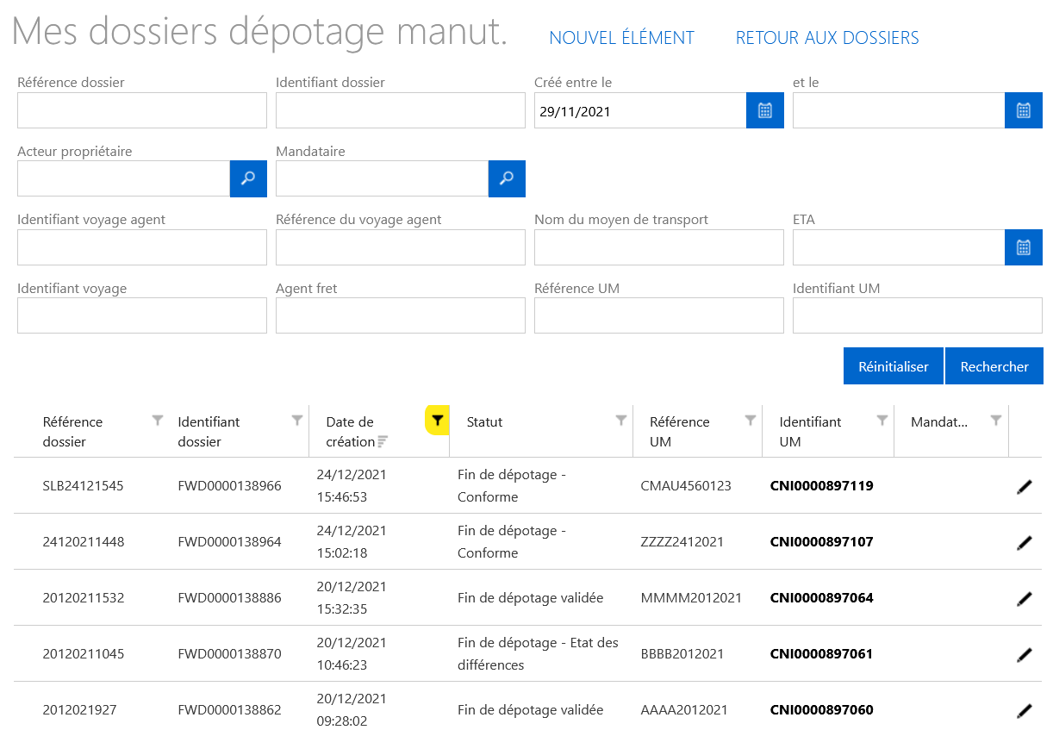Image resolution: width=1053 pixels, height=730 pixels.
Task: Focus the Identifiant voyage agent field
Action: pos(142,247)
